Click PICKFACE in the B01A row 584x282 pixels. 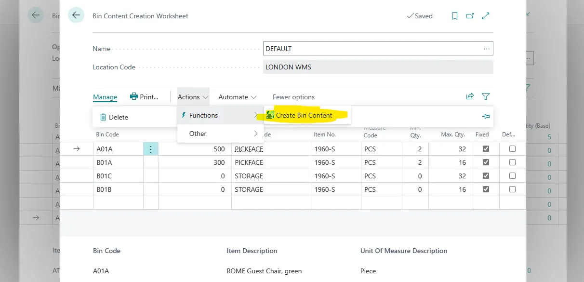tap(249, 162)
